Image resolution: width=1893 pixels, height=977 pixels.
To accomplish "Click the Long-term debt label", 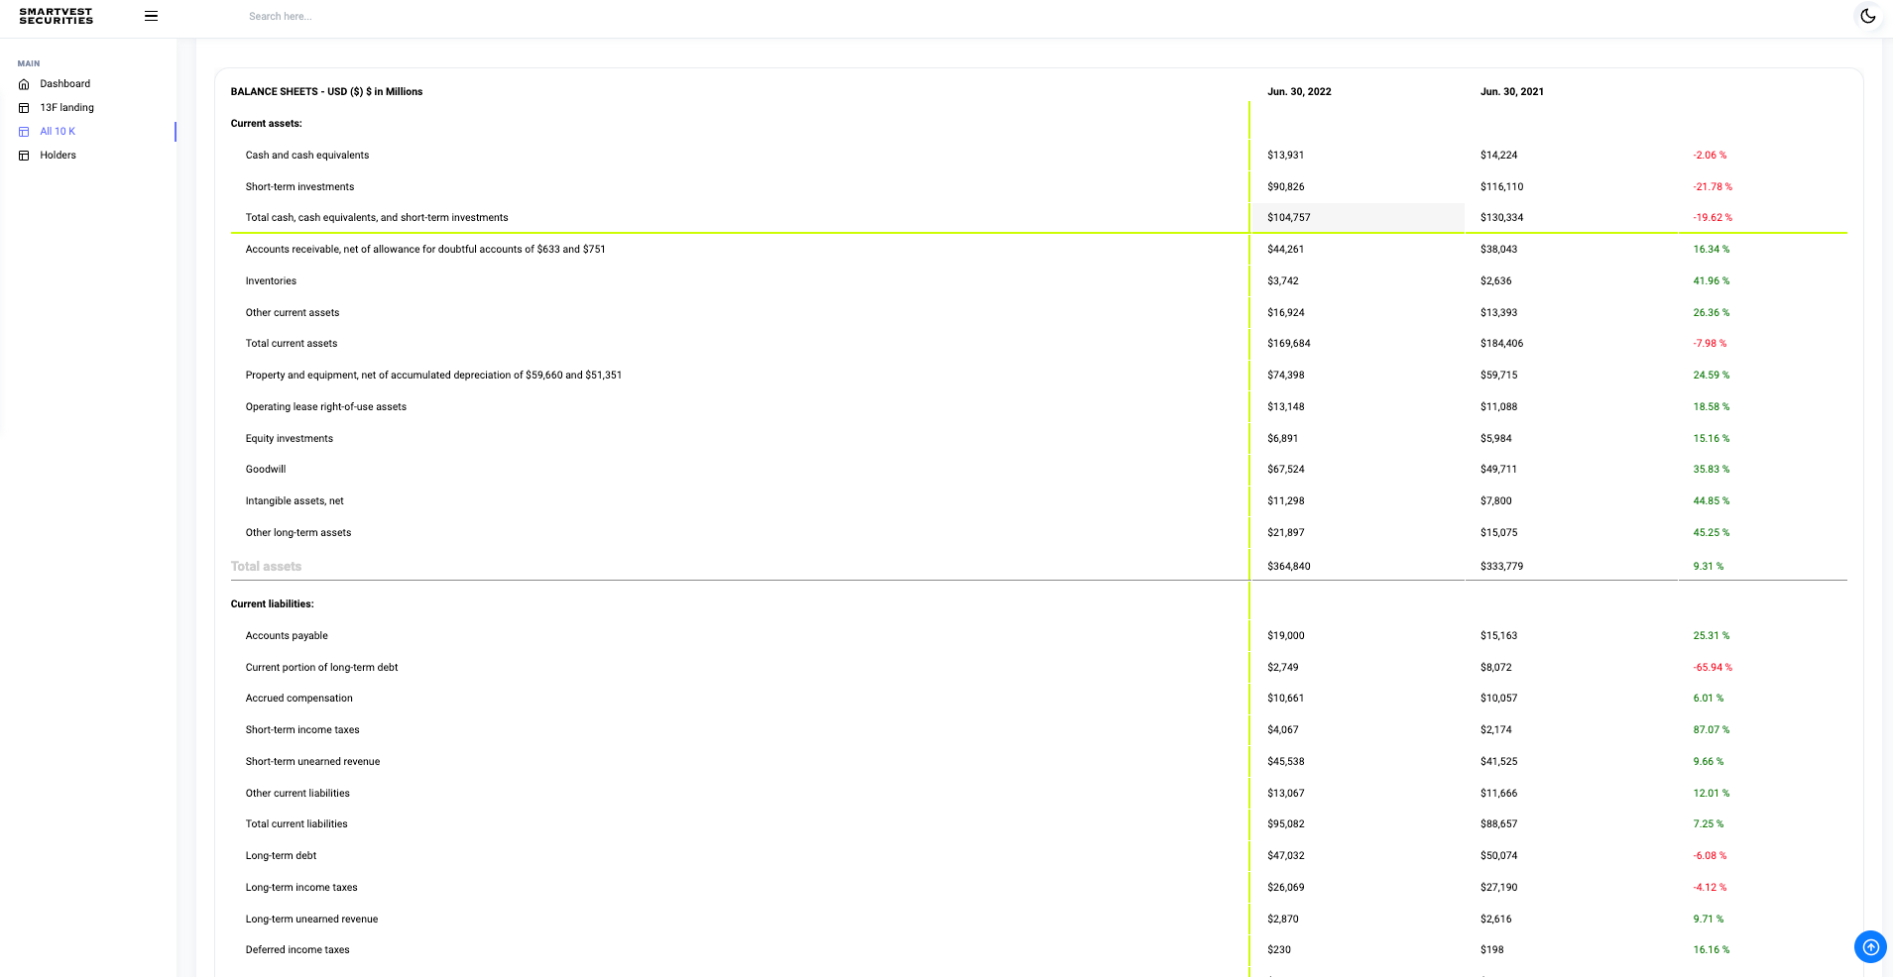I will pos(282,856).
